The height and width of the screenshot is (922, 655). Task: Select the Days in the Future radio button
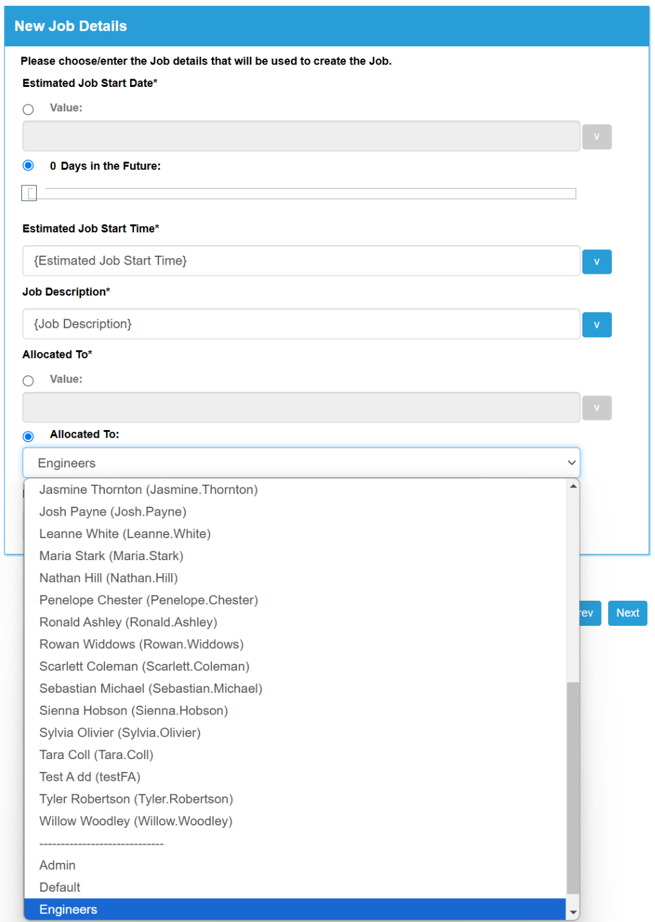(x=28, y=165)
